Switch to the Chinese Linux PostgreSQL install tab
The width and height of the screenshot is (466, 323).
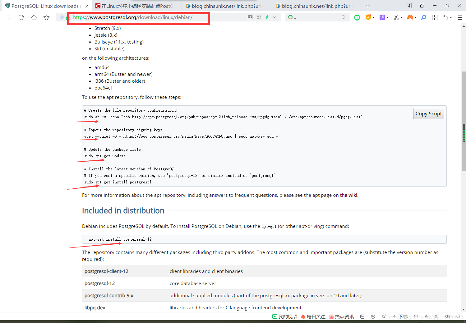(x=137, y=6)
